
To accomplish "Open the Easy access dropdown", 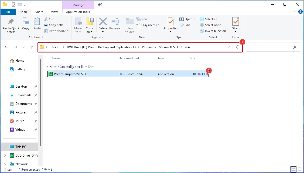I will [x=148, y=25].
